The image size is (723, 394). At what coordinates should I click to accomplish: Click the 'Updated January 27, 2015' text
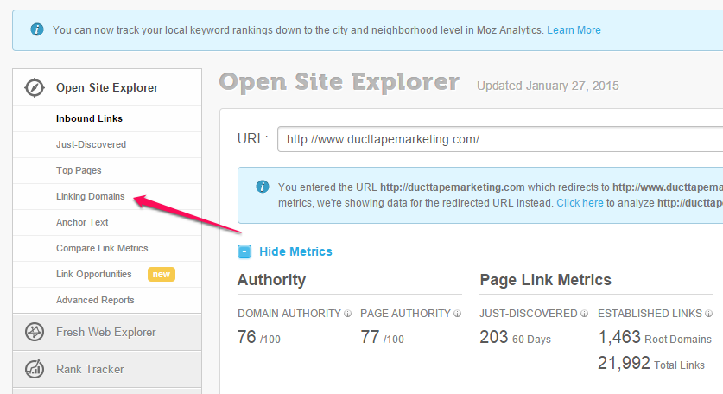[548, 86]
